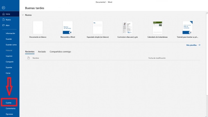Screen dimensions: 208x117
Task: Open the Cuenta menu item
Action: pos(9,103)
